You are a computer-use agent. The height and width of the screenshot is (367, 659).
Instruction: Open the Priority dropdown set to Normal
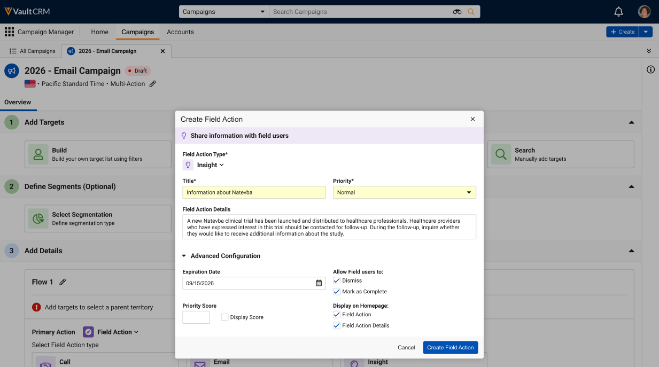pyautogui.click(x=405, y=192)
